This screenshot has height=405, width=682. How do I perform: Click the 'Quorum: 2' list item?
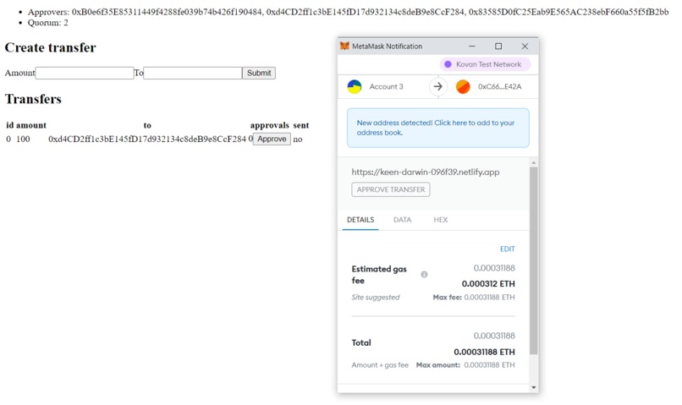pyautogui.click(x=48, y=23)
